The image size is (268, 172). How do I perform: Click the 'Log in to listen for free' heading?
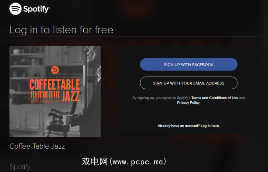(62, 30)
